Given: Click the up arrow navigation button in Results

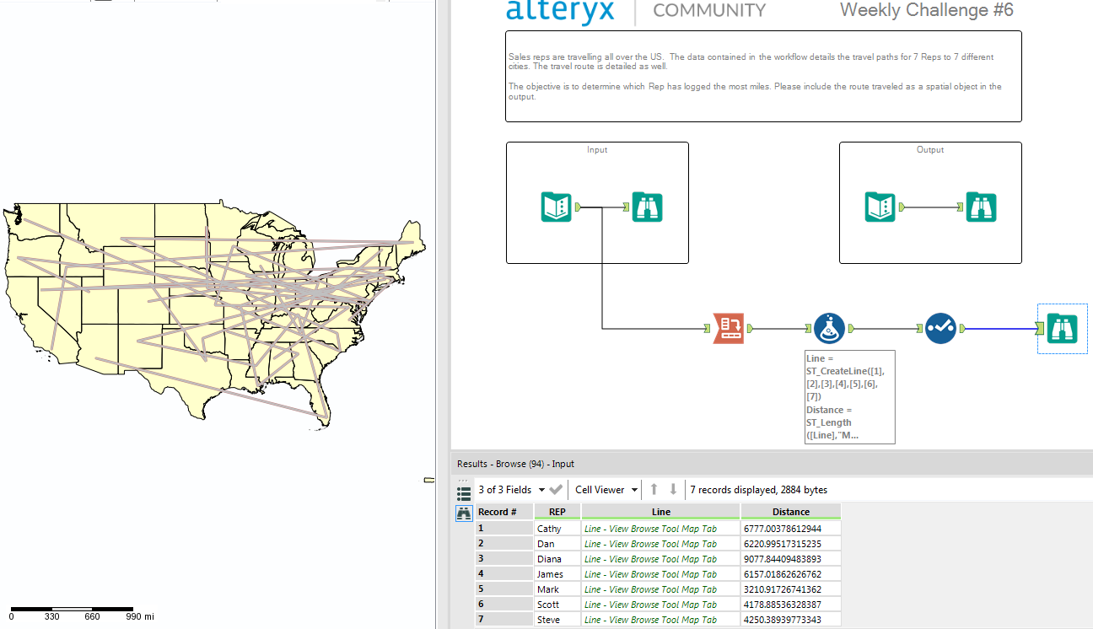Looking at the screenshot, I should 654,489.
